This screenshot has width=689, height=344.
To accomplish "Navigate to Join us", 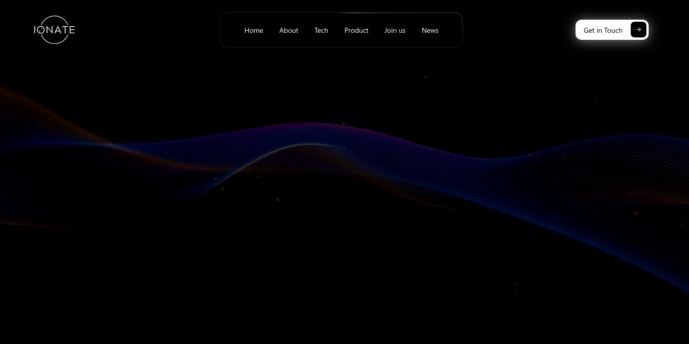I will pyautogui.click(x=395, y=30).
